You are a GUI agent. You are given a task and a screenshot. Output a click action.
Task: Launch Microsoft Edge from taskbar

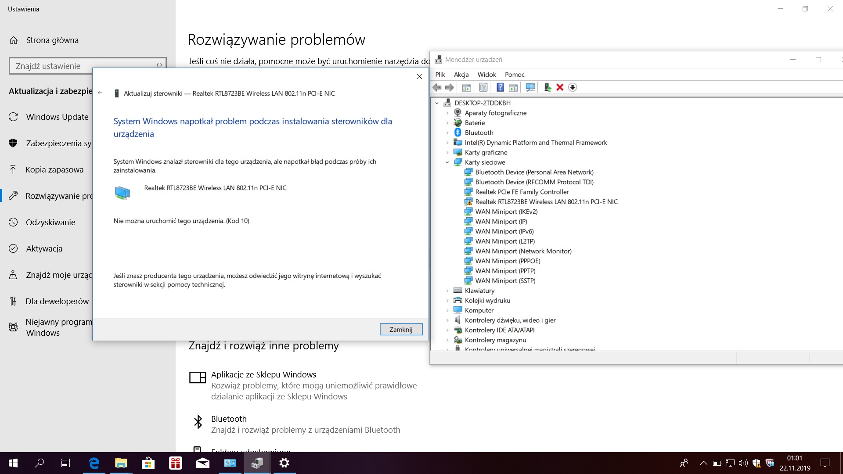(94, 463)
